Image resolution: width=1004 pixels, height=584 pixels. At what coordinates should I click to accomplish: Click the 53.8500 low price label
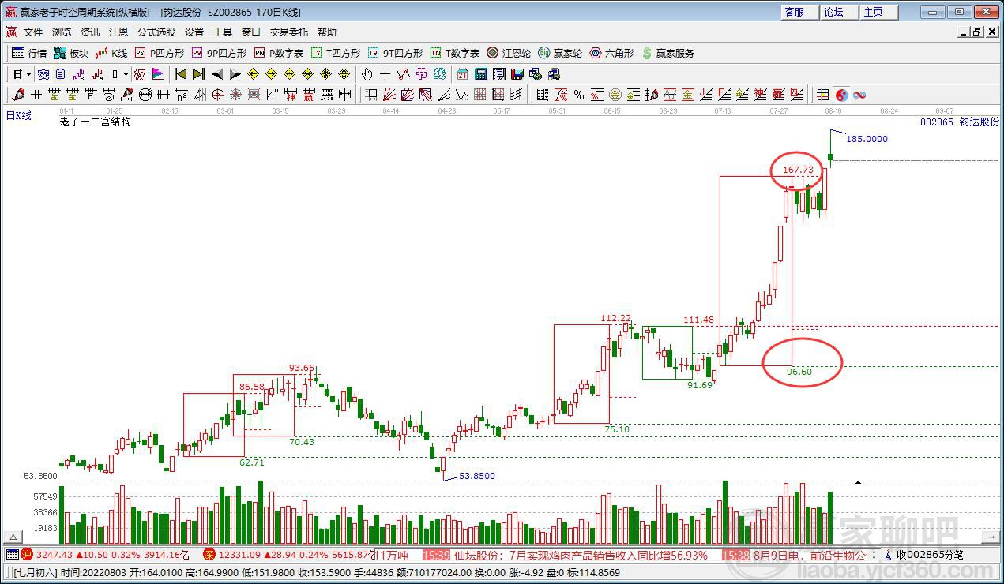[477, 476]
